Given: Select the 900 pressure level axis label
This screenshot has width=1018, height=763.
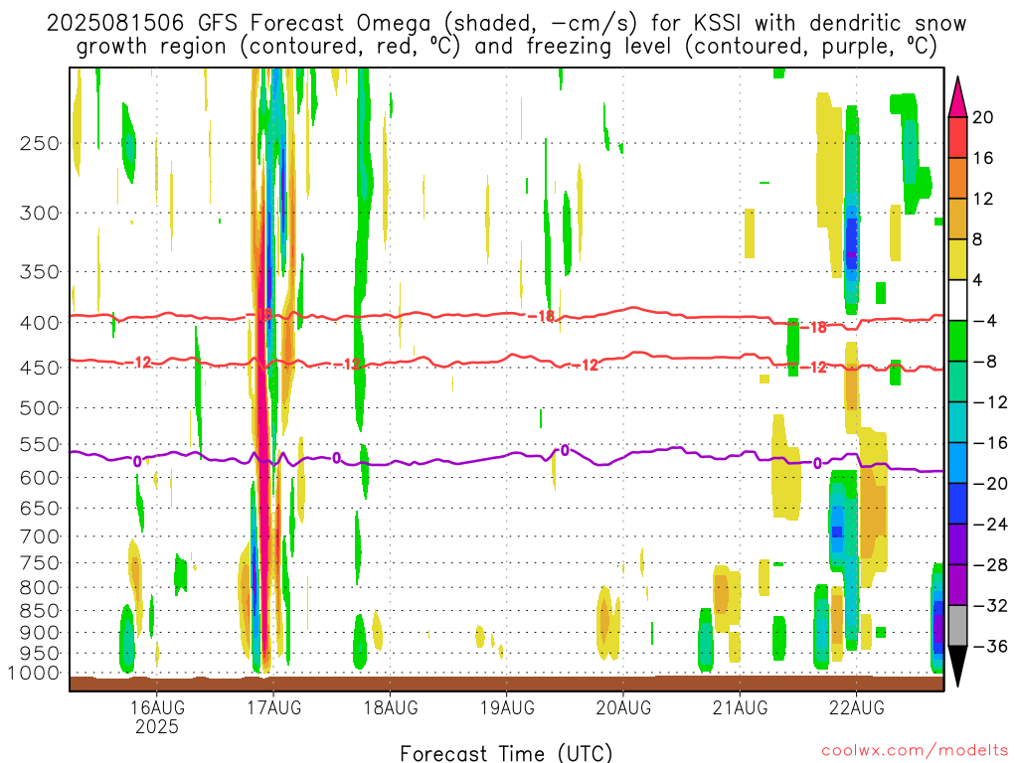Looking at the screenshot, I should 40,633.
